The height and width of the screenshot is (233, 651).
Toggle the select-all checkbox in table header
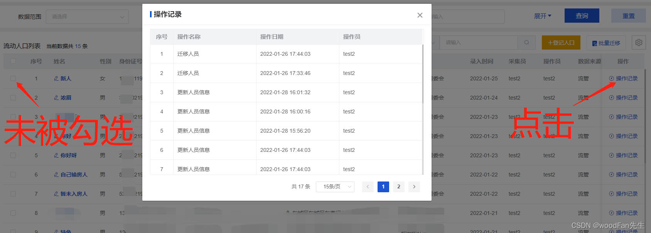(x=13, y=61)
